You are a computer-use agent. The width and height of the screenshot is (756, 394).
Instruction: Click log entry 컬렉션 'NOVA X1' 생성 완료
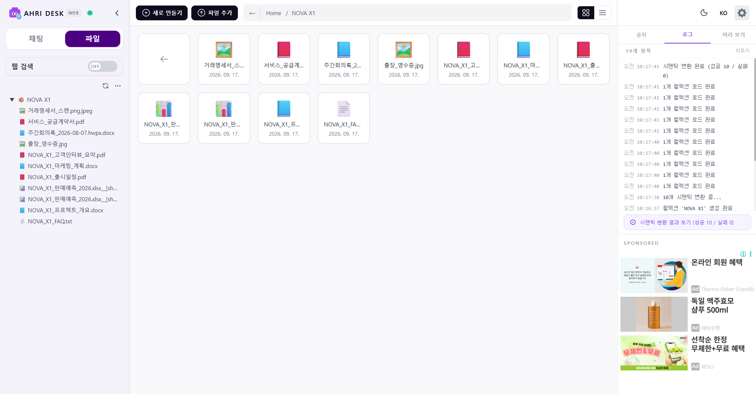[x=697, y=208]
